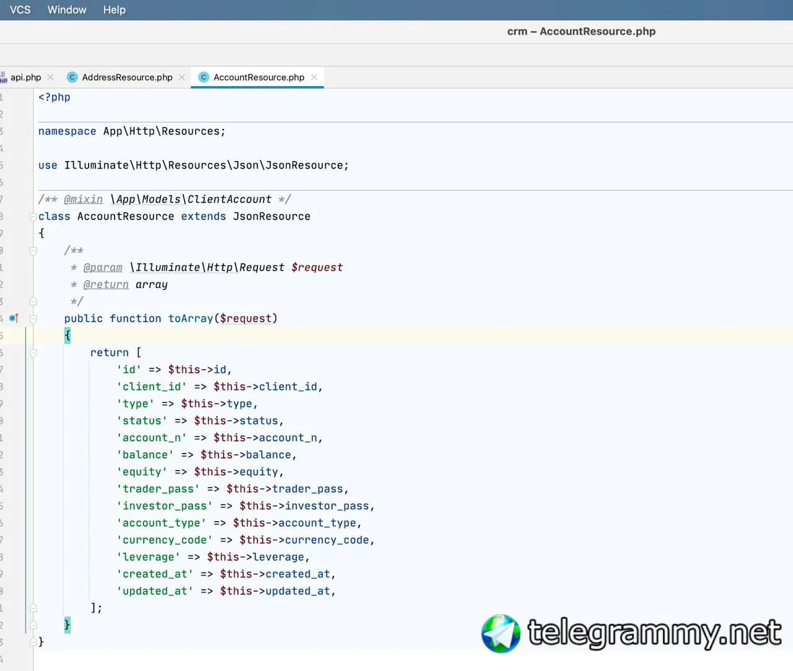Click the AddressResource.php class file icon

[72, 77]
